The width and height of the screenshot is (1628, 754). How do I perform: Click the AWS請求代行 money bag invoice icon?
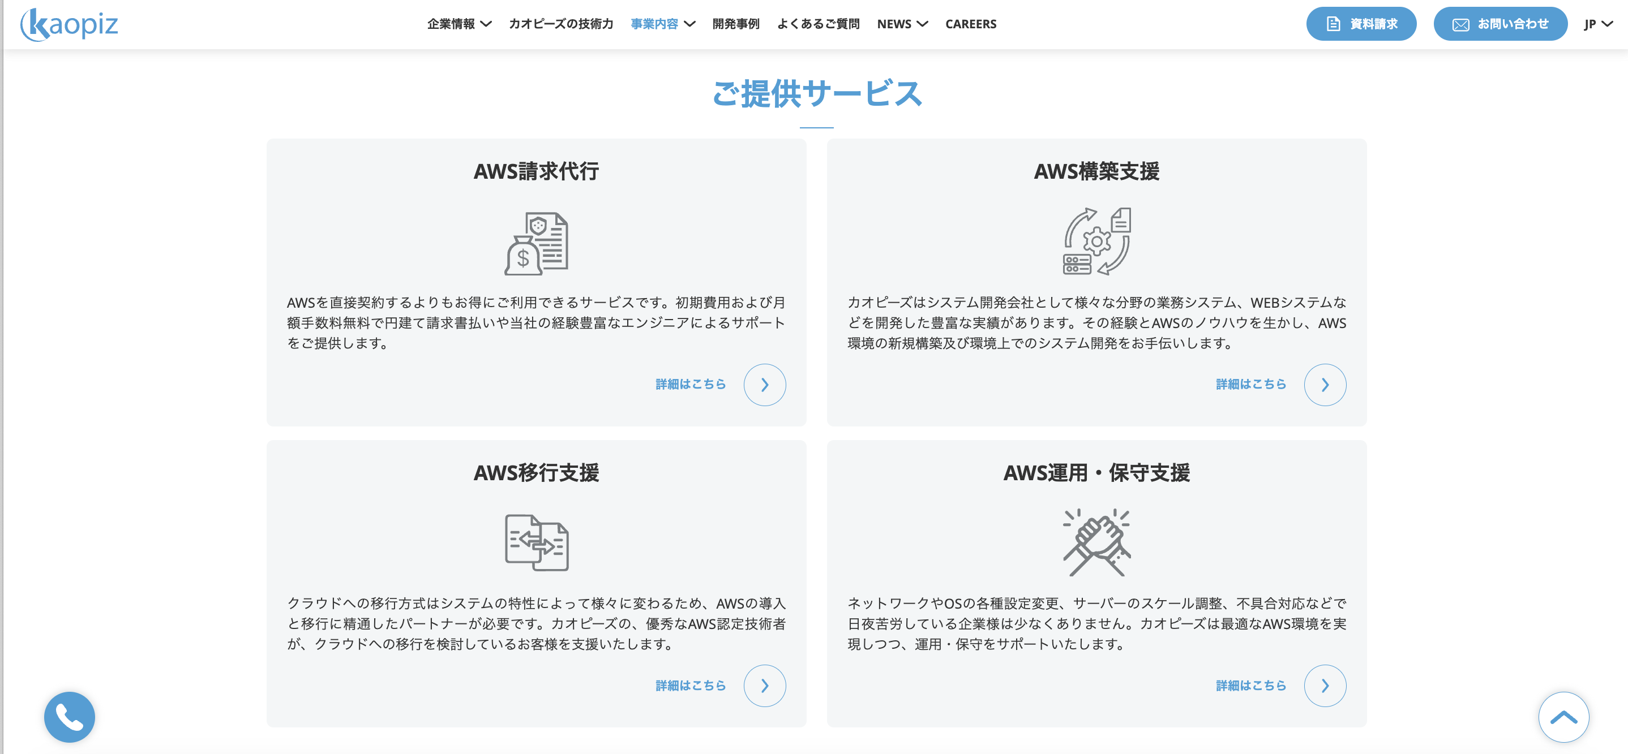[536, 243]
